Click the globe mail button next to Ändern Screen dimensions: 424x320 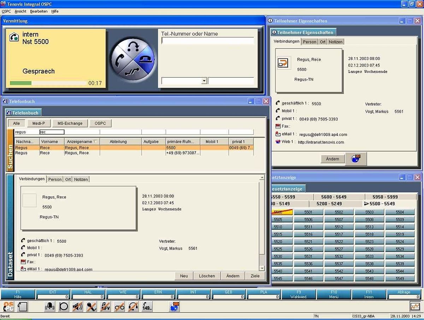click(356, 159)
